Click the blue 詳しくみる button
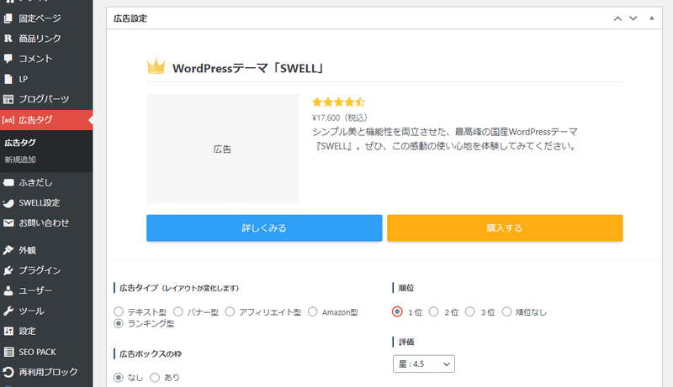This screenshot has width=673, height=387. pos(264,228)
